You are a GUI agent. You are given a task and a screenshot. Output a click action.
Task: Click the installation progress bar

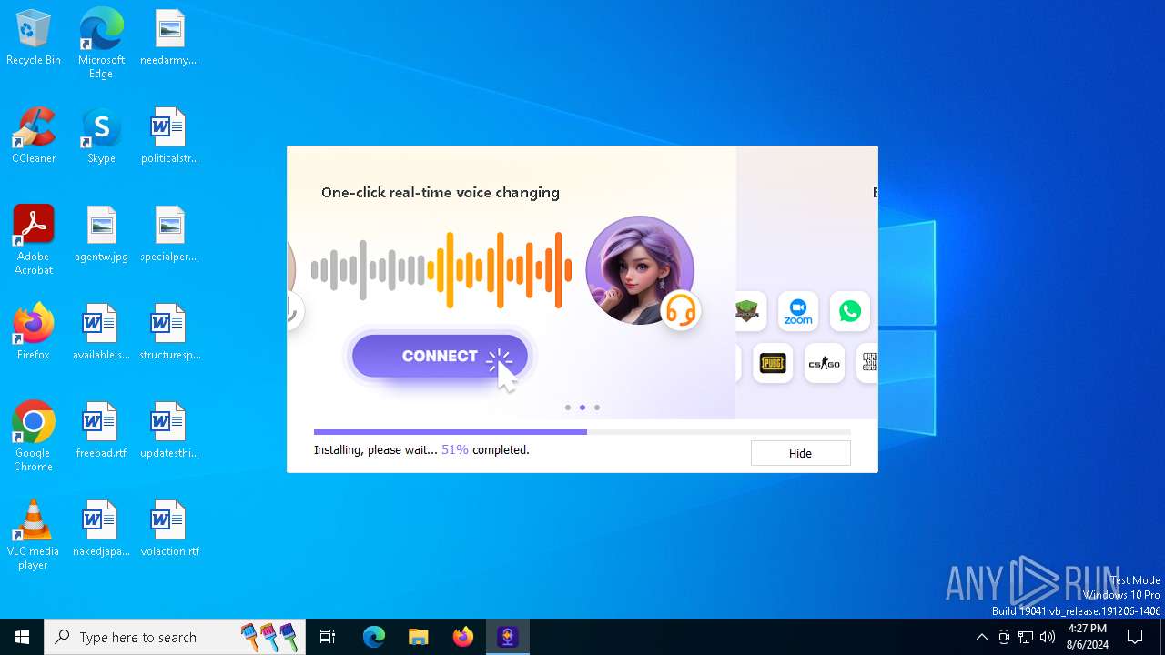tap(582, 432)
